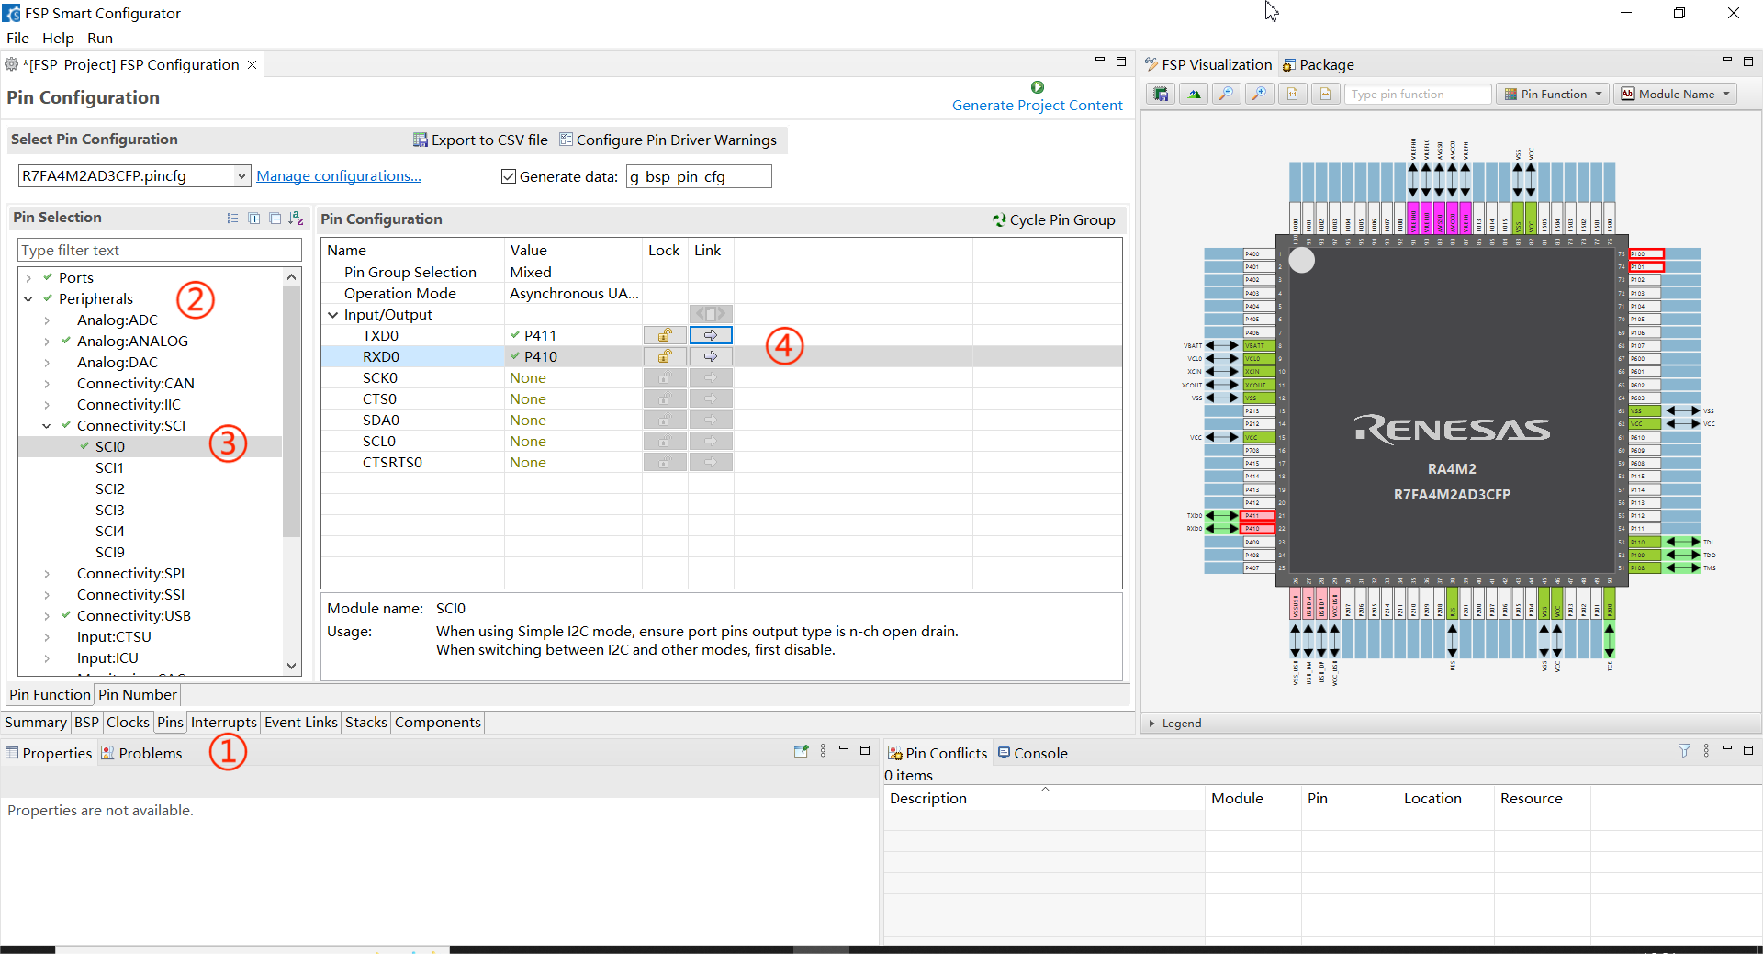Viewport: 1763px width, 954px height.
Task: Reset package view to 1:1 size
Action: [x=1293, y=95]
